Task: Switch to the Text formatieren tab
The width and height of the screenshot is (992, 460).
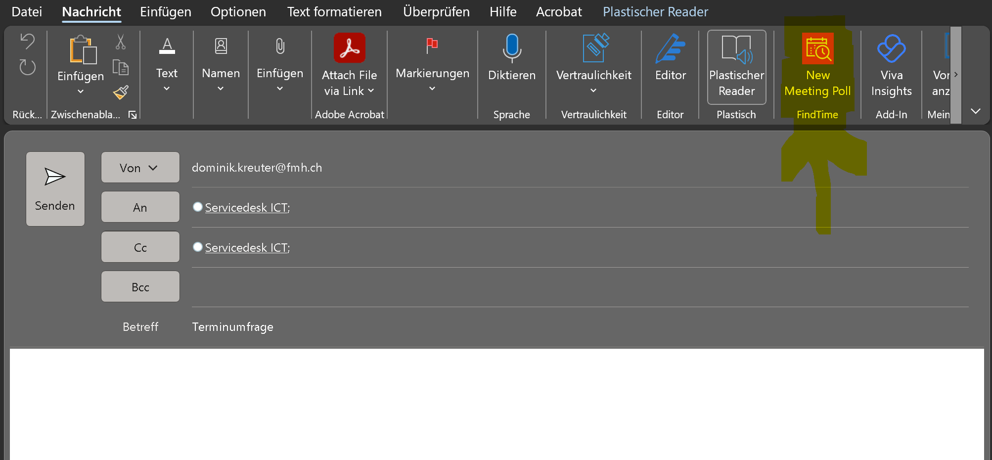Action: 334,12
